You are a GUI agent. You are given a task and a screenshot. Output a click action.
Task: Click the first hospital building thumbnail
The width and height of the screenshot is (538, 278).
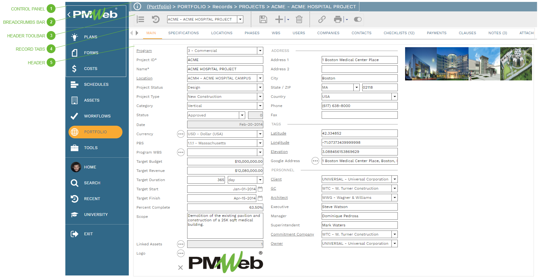tap(421, 64)
